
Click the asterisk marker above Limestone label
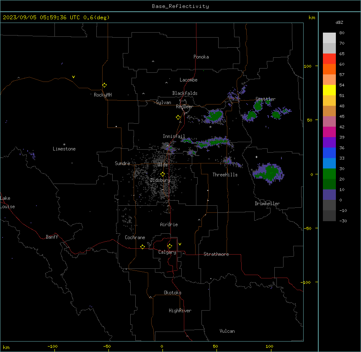pyautogui.click(x=64, y=145)
